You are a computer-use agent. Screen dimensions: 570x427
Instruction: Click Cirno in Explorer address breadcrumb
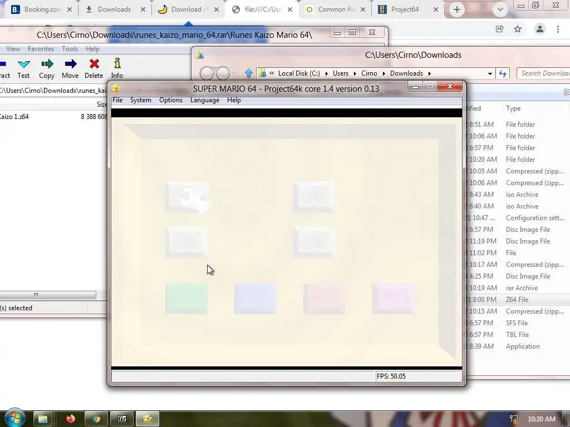click(x=370, y=73)
